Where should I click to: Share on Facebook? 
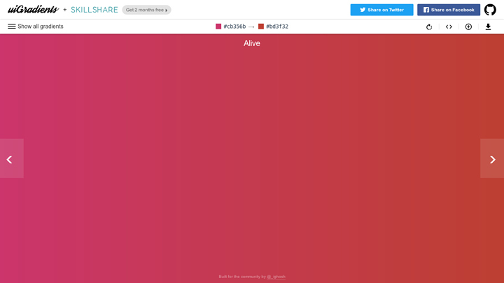[x=449, y=10]
